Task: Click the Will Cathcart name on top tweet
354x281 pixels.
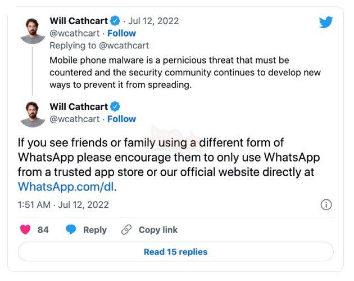Action: tap(79, 21)
